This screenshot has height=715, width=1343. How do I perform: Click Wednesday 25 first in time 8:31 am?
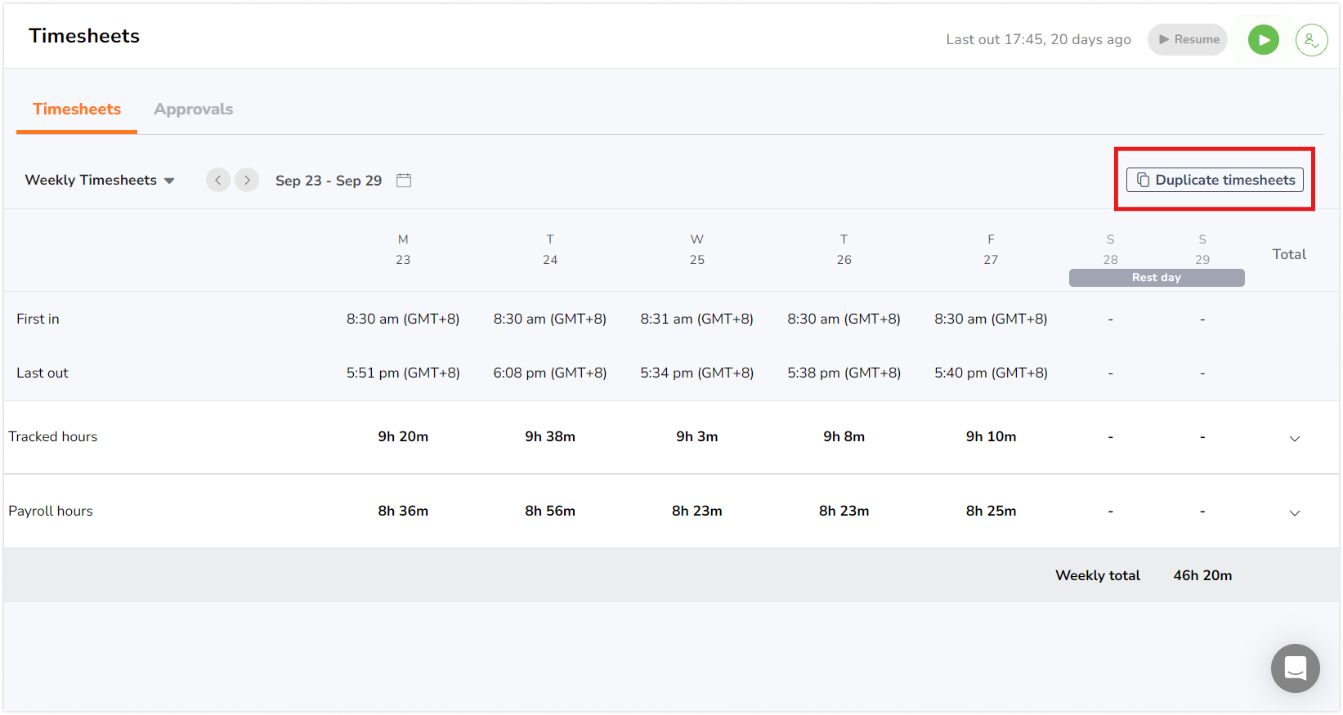(x=696, y=319)
